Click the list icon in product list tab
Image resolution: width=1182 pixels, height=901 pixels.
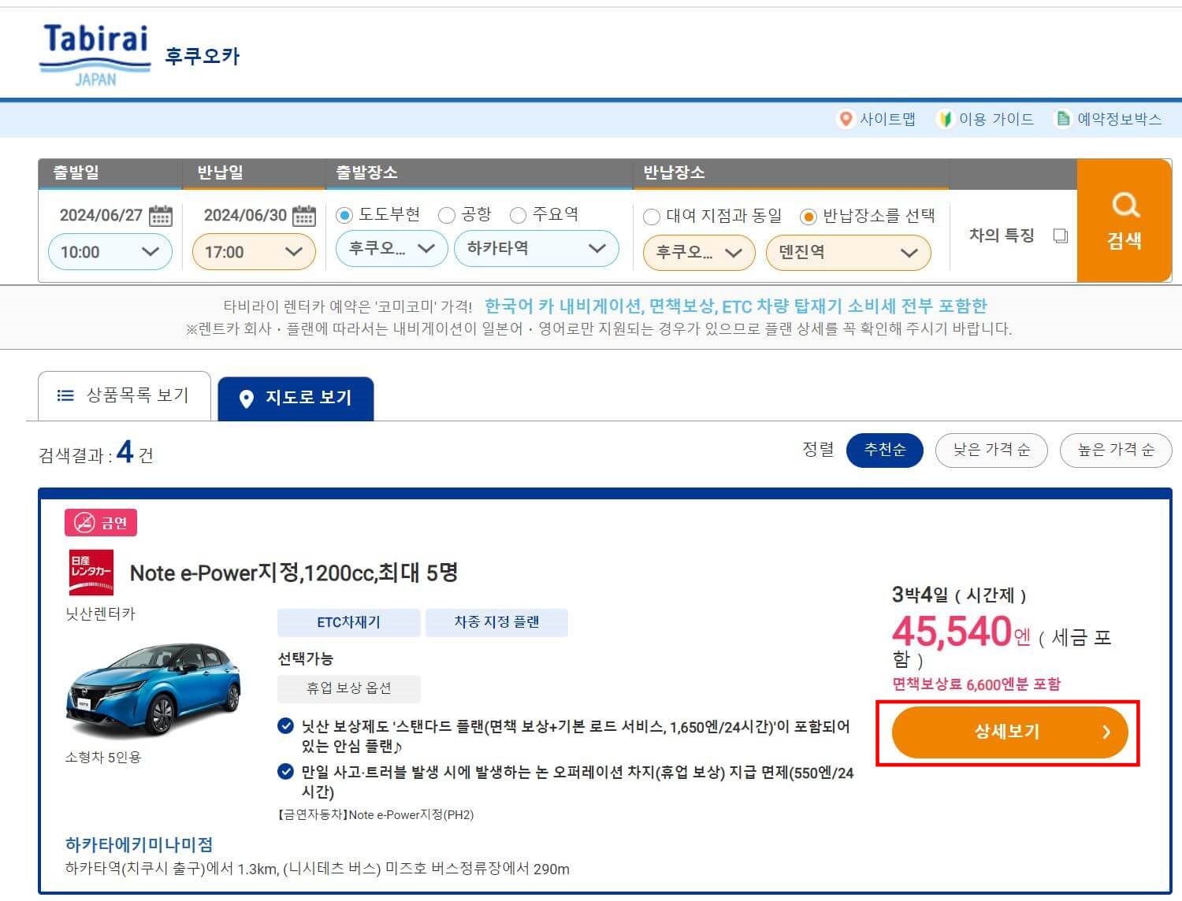pyautogui.click(x=65, y=395)
